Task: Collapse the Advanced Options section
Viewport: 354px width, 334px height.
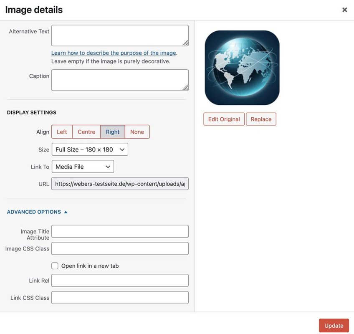Action: [x=37, y=212]
